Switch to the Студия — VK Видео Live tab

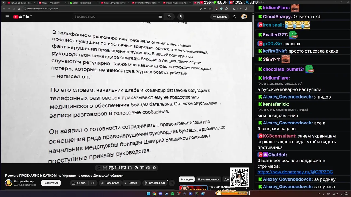[x=51, y=3]
